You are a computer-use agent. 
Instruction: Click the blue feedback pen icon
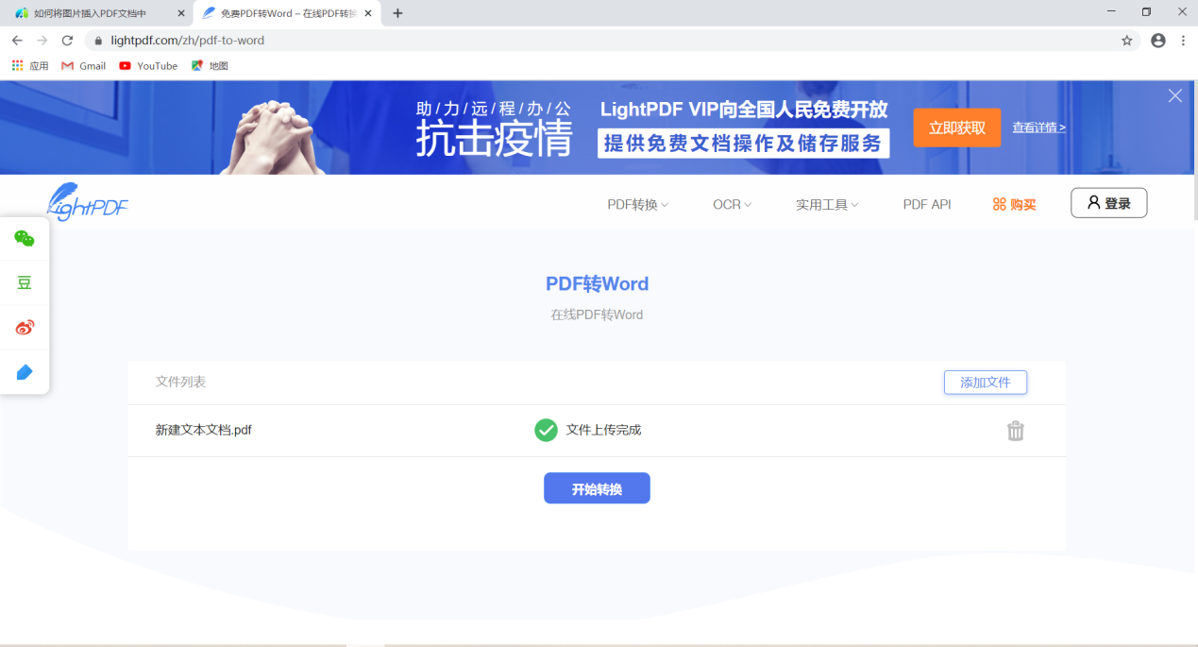pyautogui.click(x=25, y=372)
